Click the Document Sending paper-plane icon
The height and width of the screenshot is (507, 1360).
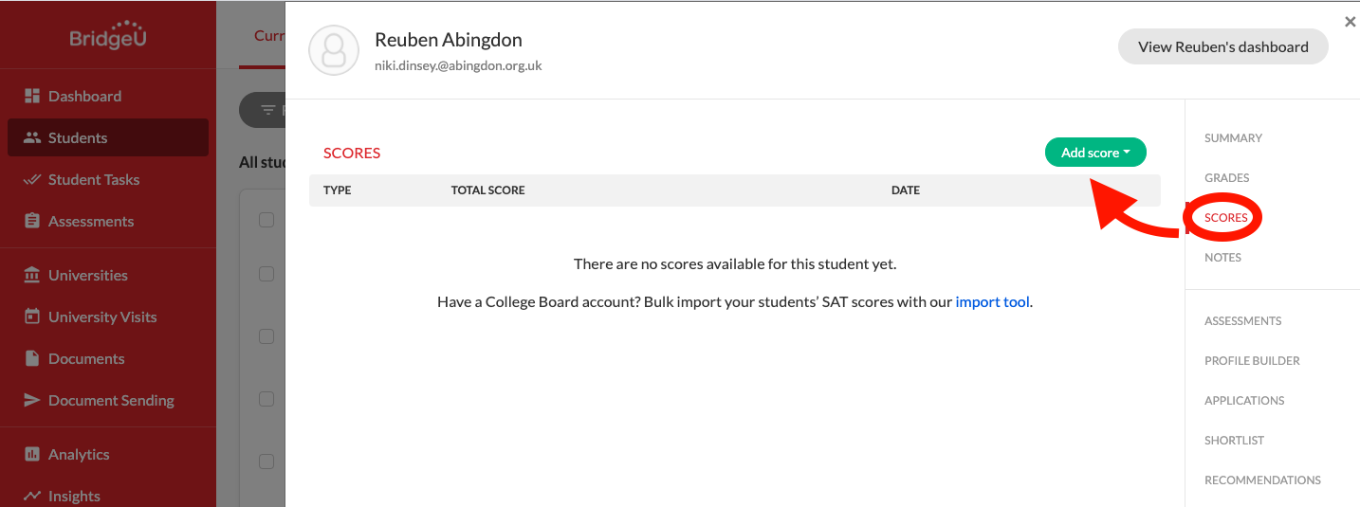point(32,400)
